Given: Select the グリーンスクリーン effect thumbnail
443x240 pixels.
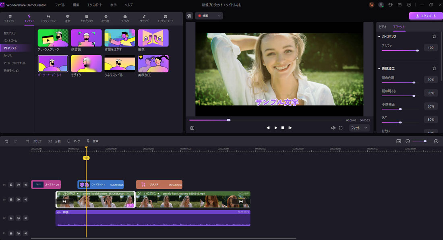Looking at the screenshot, I should pyautogui.click(x=53, y=38).
